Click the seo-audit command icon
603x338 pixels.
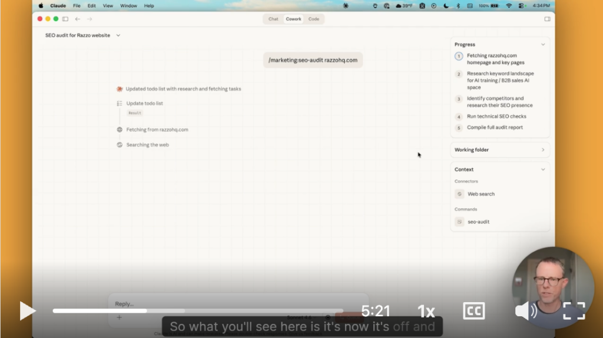click(459, 222)
